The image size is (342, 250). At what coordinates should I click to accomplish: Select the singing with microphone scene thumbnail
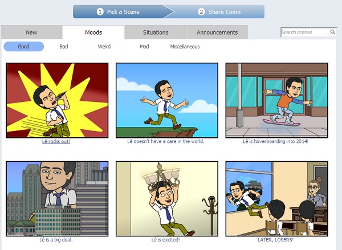[x=57, y=100]
